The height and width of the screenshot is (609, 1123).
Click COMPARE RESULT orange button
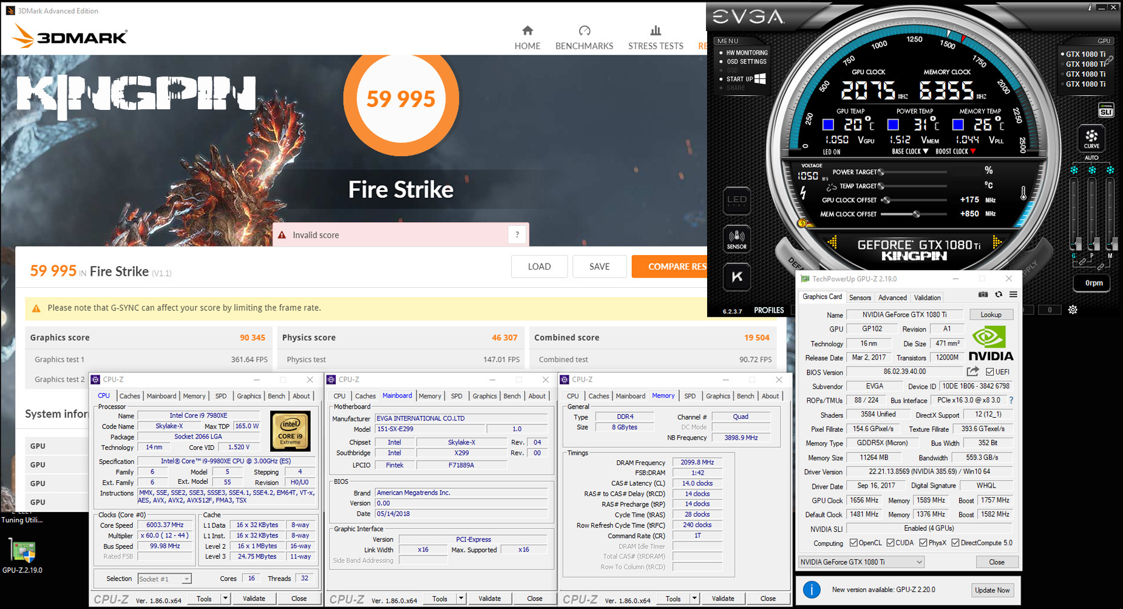670,267
